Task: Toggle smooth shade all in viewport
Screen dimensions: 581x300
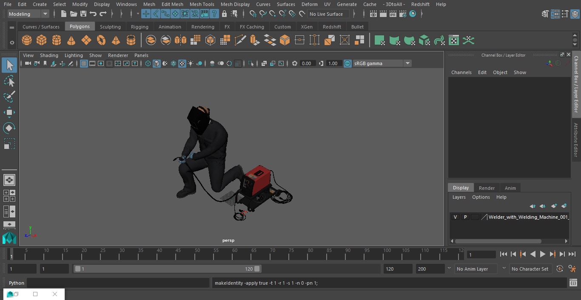Action: [x=157, y=63]
